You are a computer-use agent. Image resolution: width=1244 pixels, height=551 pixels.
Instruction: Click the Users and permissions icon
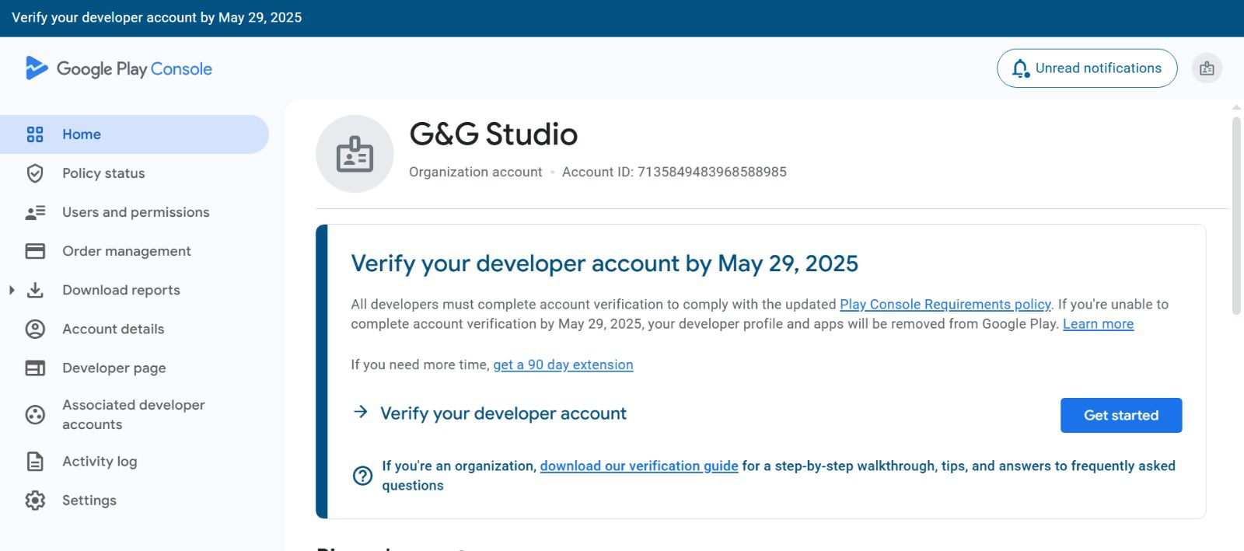coord(35,212)
